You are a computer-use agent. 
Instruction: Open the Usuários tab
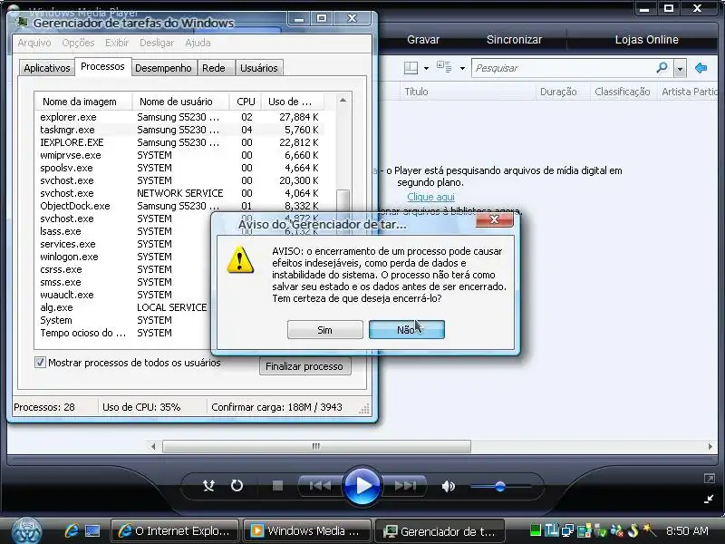coord(259,68)
